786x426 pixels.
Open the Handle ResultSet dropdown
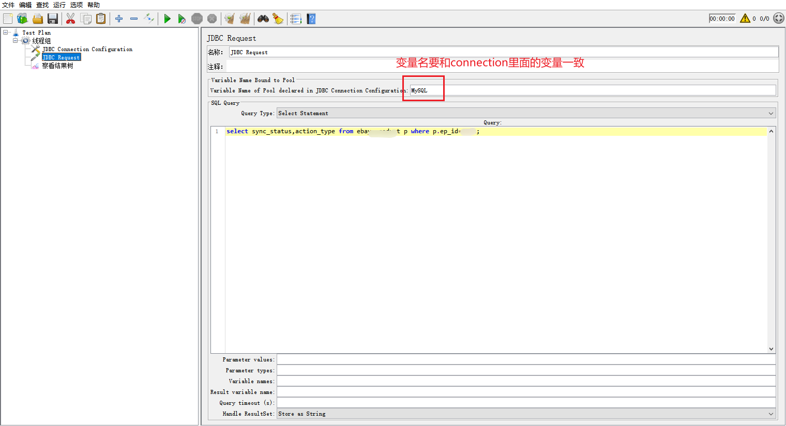[x=524, y=413]
